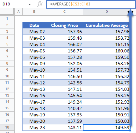136x133 pixels.
Task: Click cumulative average 159.50
Action: [x=107, y=57]
